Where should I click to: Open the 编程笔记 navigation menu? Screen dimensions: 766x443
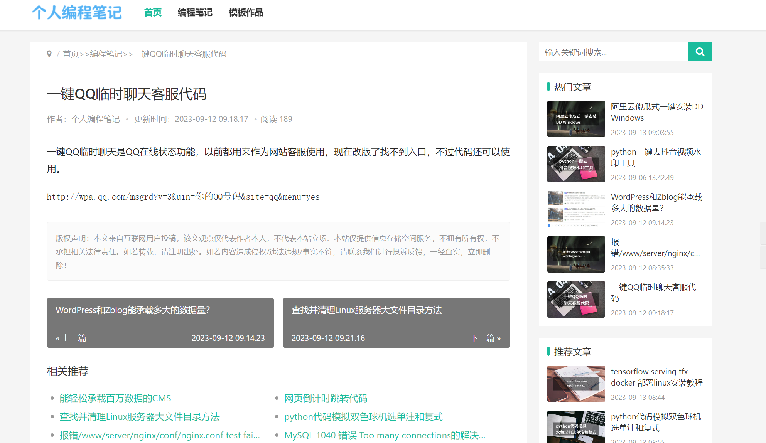click(195, 13)
